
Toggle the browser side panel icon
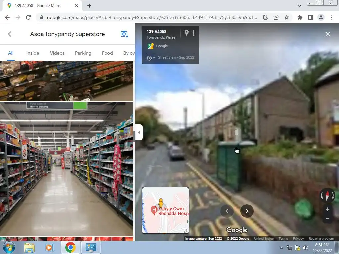[x=311, y=17]
